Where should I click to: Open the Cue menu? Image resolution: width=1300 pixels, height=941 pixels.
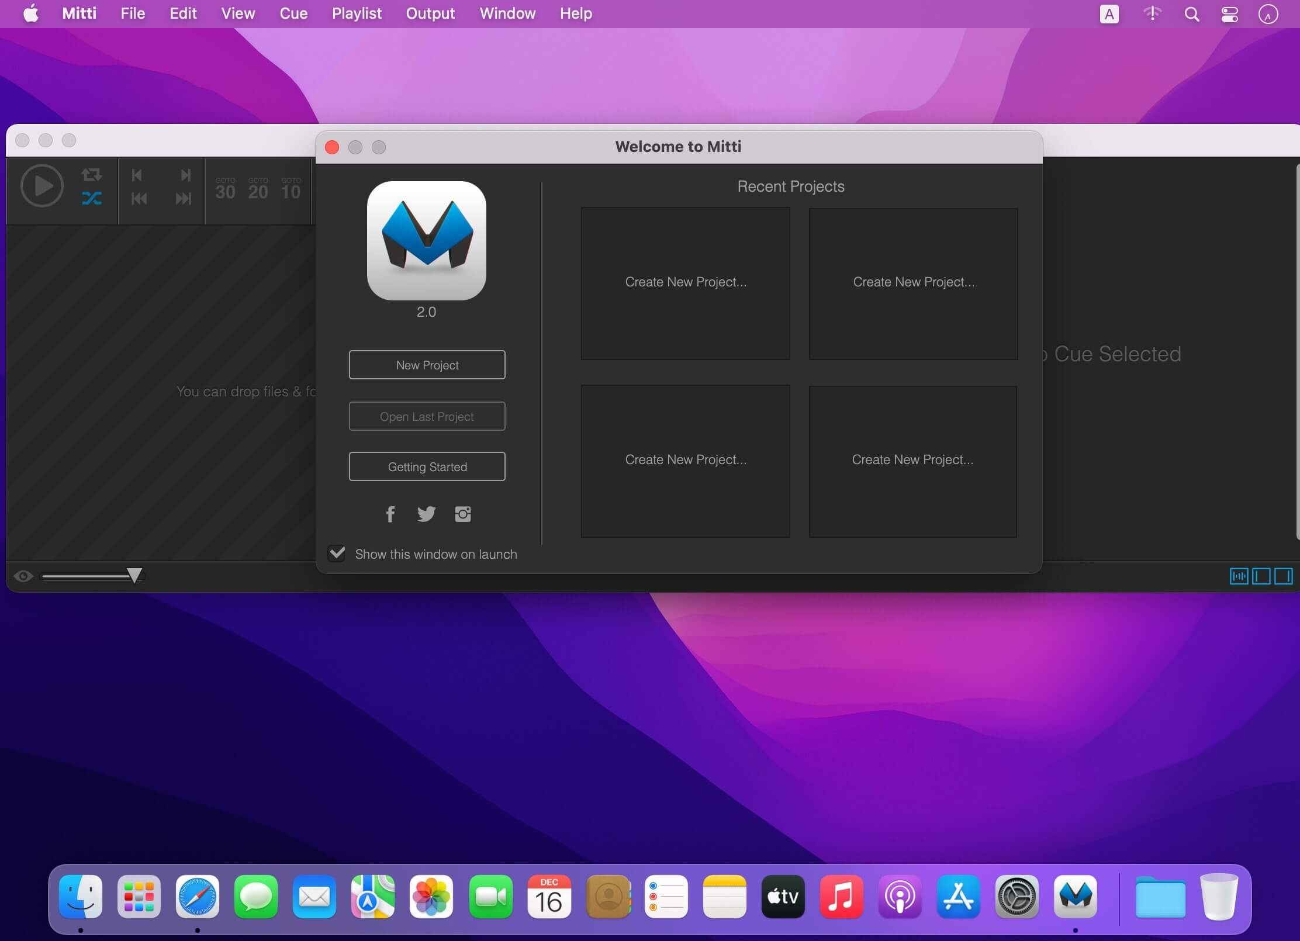coord(294,13)
